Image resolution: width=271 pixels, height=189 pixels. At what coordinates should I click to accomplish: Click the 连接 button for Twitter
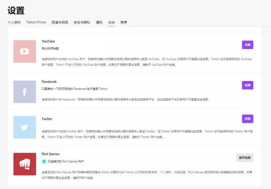248,119
